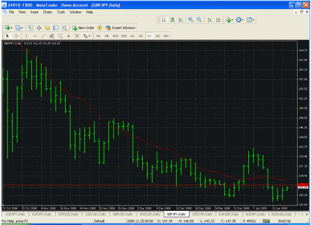This screenshot has height=225, width=311.
Task: Open the Charts menu
Action: coord(48,12)
